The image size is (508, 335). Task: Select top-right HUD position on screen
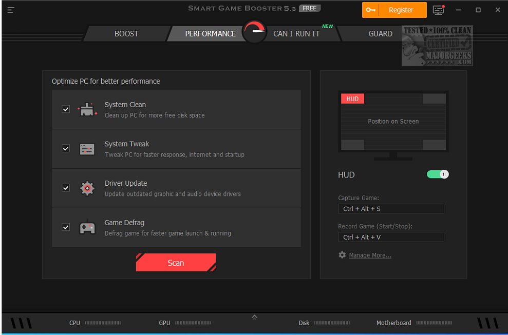click(434, 98)
